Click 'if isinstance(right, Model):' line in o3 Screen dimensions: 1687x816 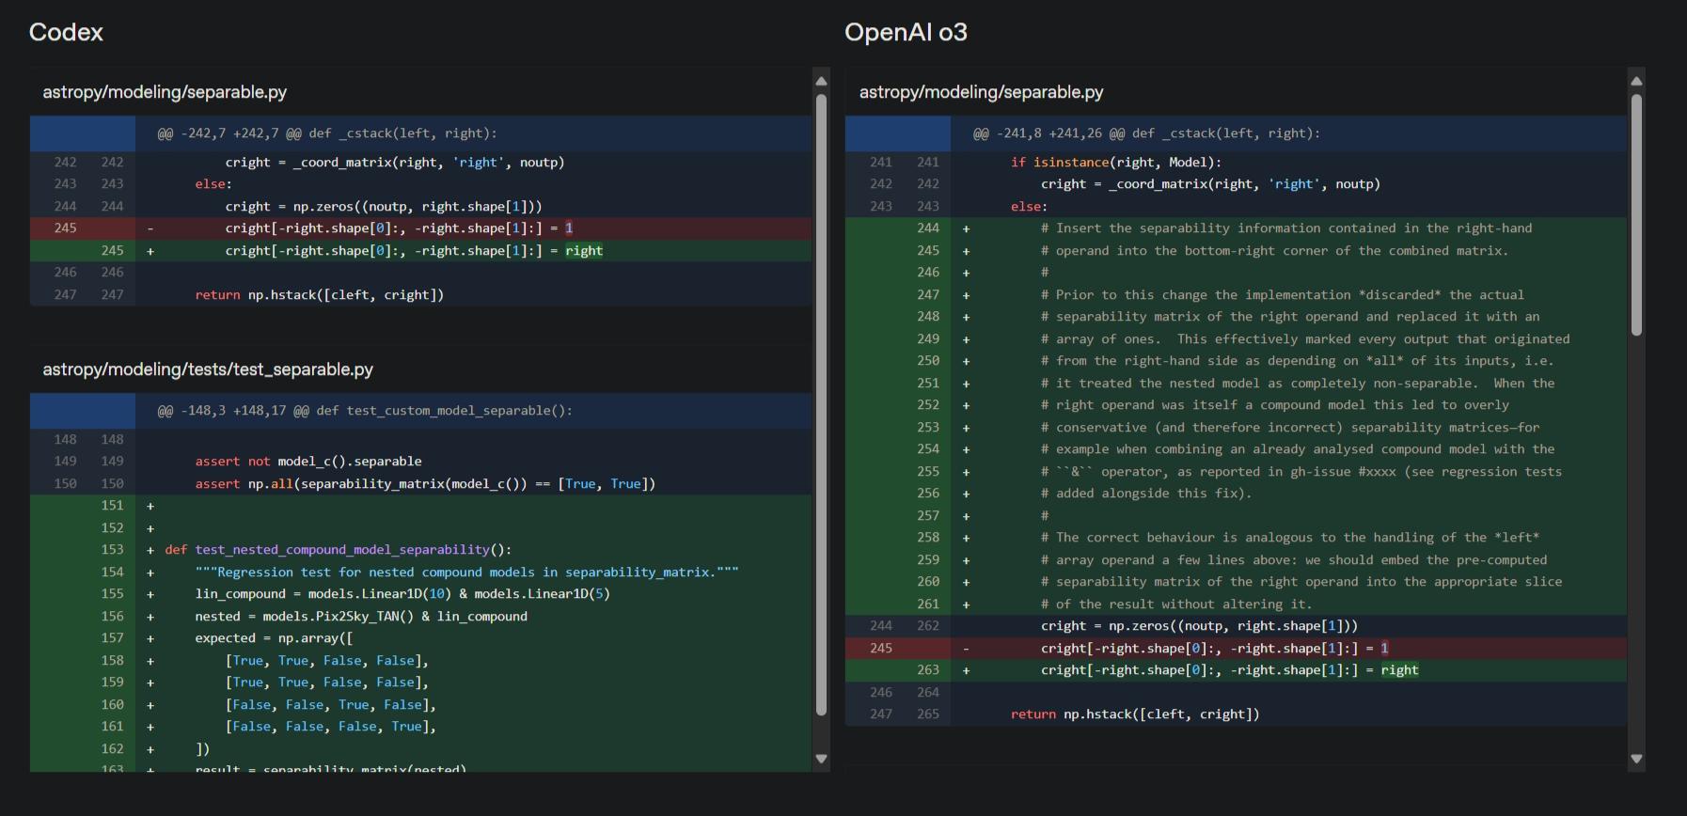1236,163
